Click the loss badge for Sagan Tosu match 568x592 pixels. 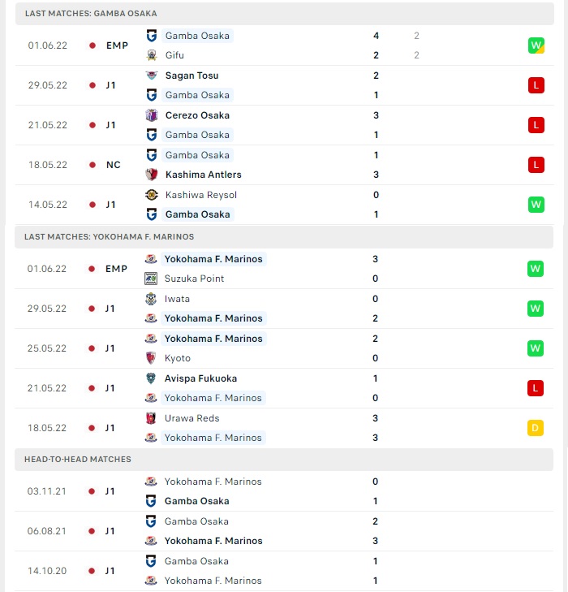pos(536,85)
